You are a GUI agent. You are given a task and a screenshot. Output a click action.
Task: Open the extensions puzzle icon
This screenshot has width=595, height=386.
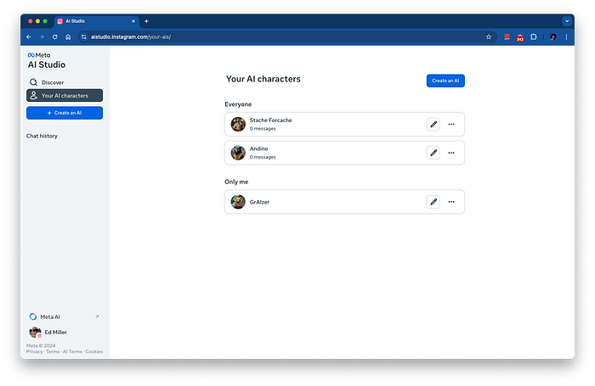pyautogui.click(x=534, y=36)
